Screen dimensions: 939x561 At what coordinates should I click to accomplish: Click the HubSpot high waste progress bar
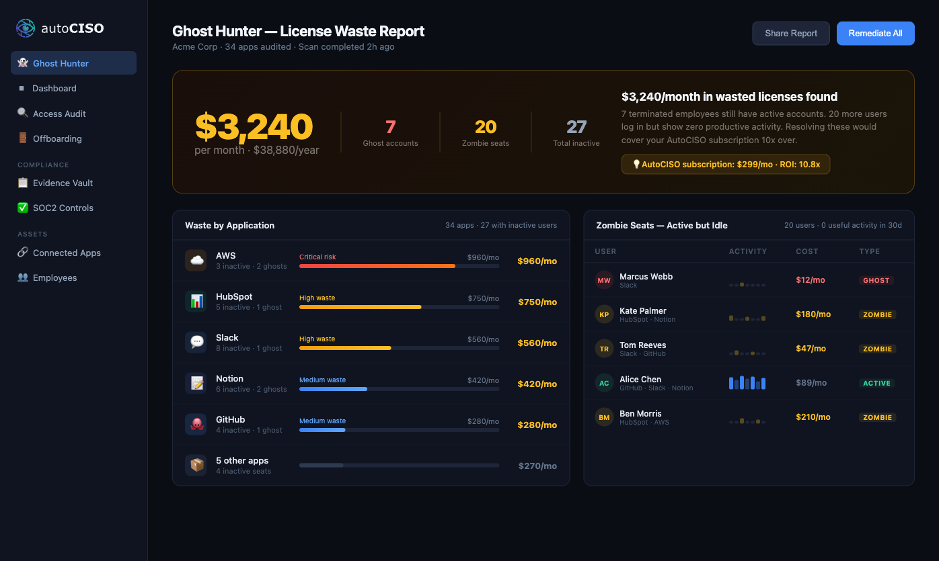click(x=399, y=307)
